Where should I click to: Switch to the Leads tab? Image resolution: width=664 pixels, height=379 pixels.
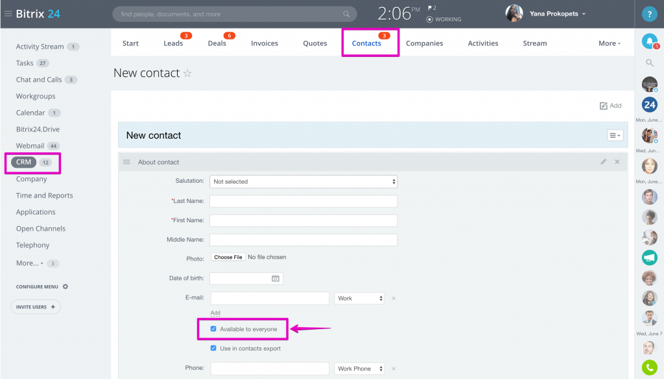173,43
